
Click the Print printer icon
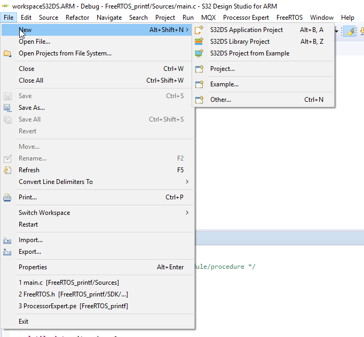tap(7, 197)
